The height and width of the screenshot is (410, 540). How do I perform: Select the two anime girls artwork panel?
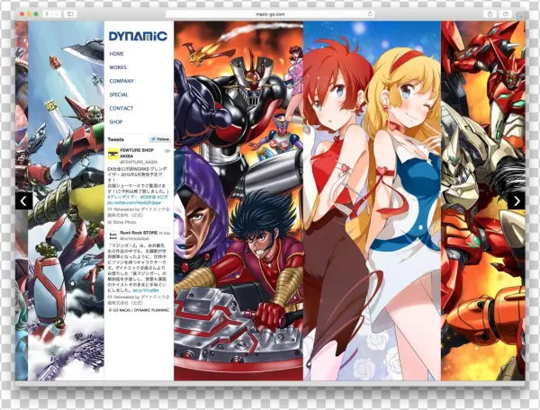pyautogui.click(x=372, y=201)
